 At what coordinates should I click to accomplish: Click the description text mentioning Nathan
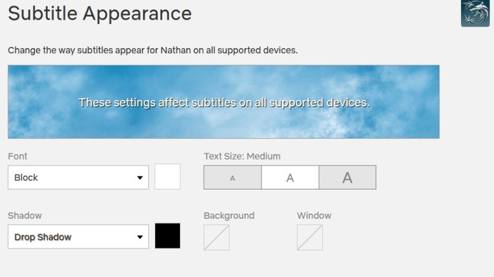[x=153, y=50]
